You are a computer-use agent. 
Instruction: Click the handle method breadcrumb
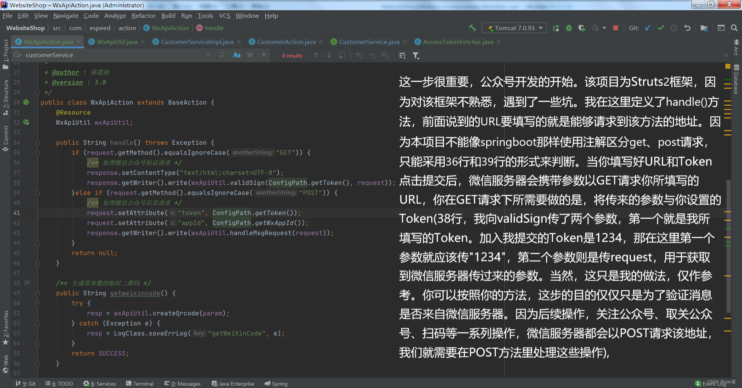pos(210,28)
